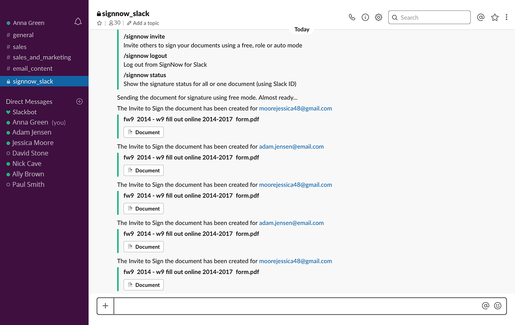Open the last moorejessica48@gmail.com link
The height and width of the screenshot is (325, 515).
(x=295, y=261)
